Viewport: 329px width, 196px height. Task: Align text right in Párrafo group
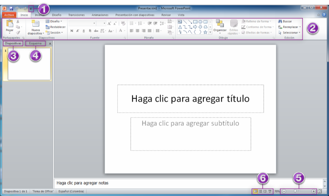click(x=143, y=31)
